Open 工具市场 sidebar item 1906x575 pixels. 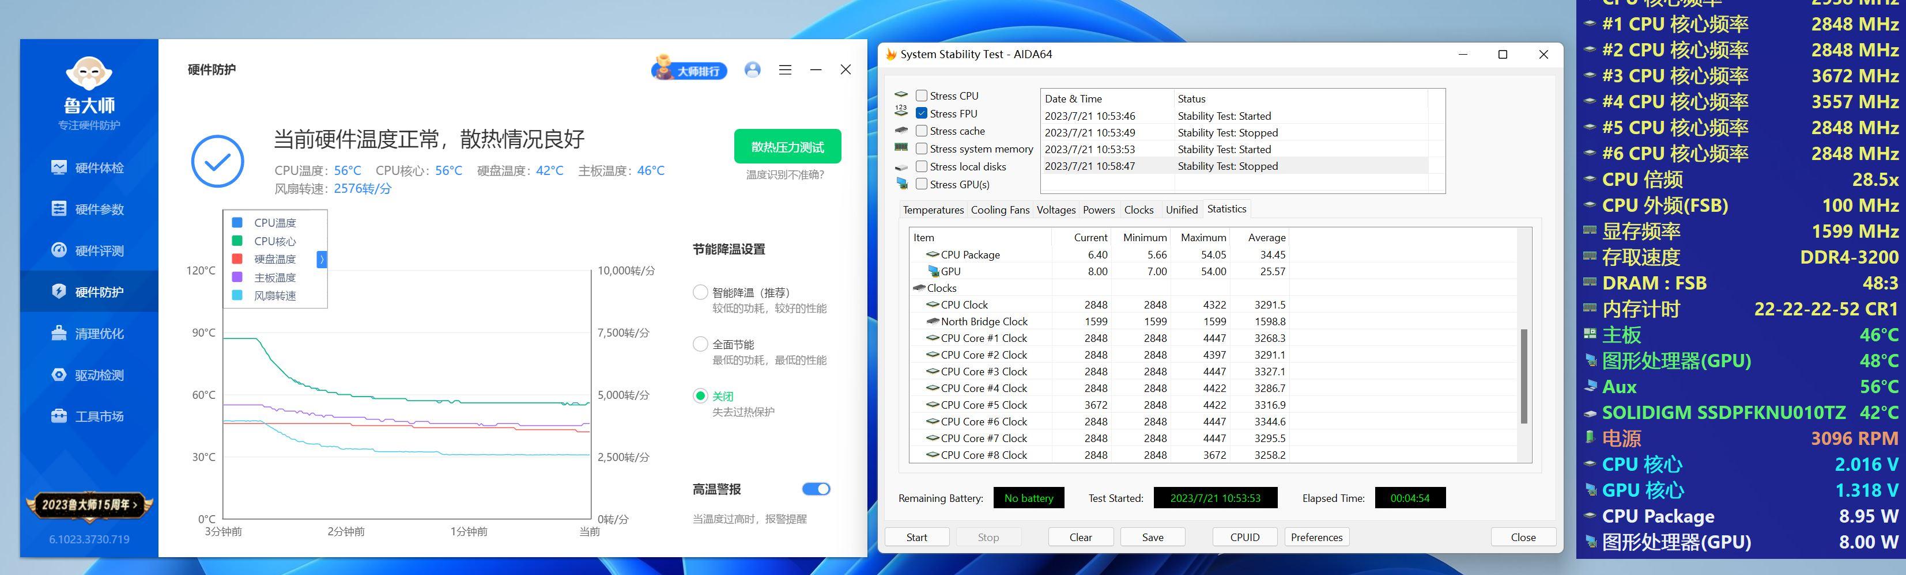click(x=88, y=416)
